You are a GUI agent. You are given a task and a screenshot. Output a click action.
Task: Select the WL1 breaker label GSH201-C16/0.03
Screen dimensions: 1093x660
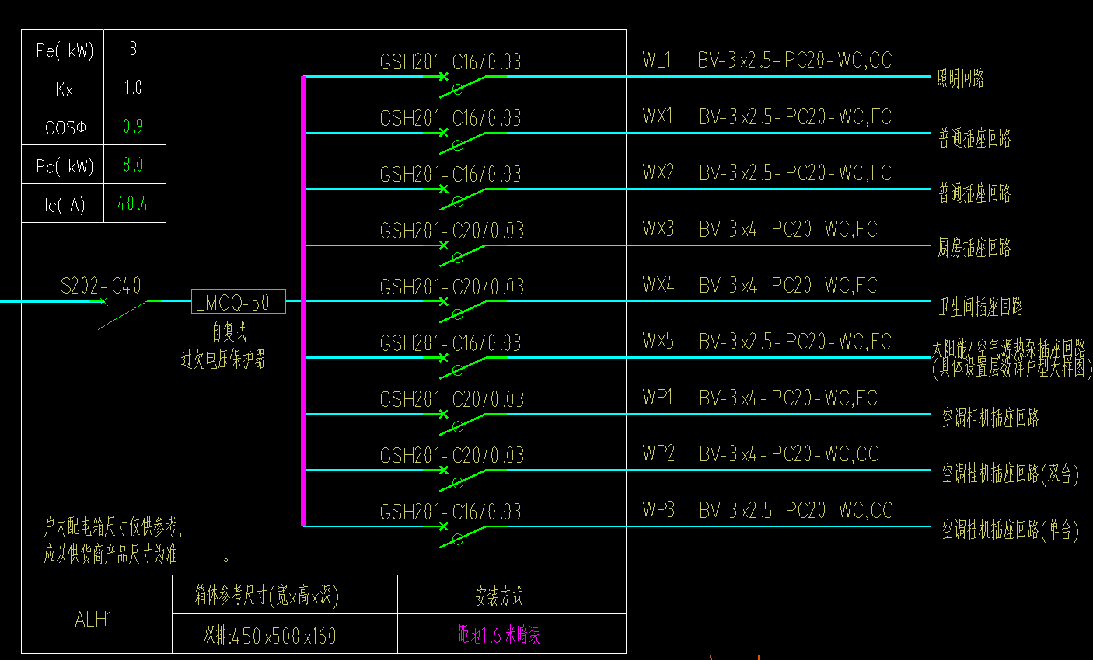tap(451, 61)
